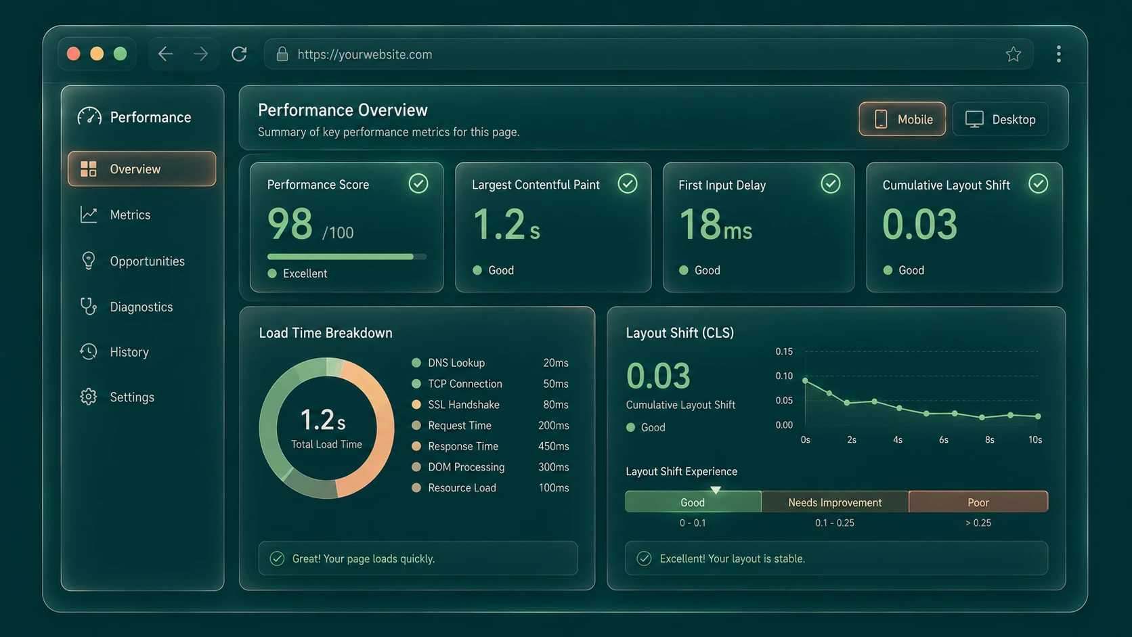Click the URL address bar field
Viewport: 1132px width, 637px height.
(x=649, y=54)
